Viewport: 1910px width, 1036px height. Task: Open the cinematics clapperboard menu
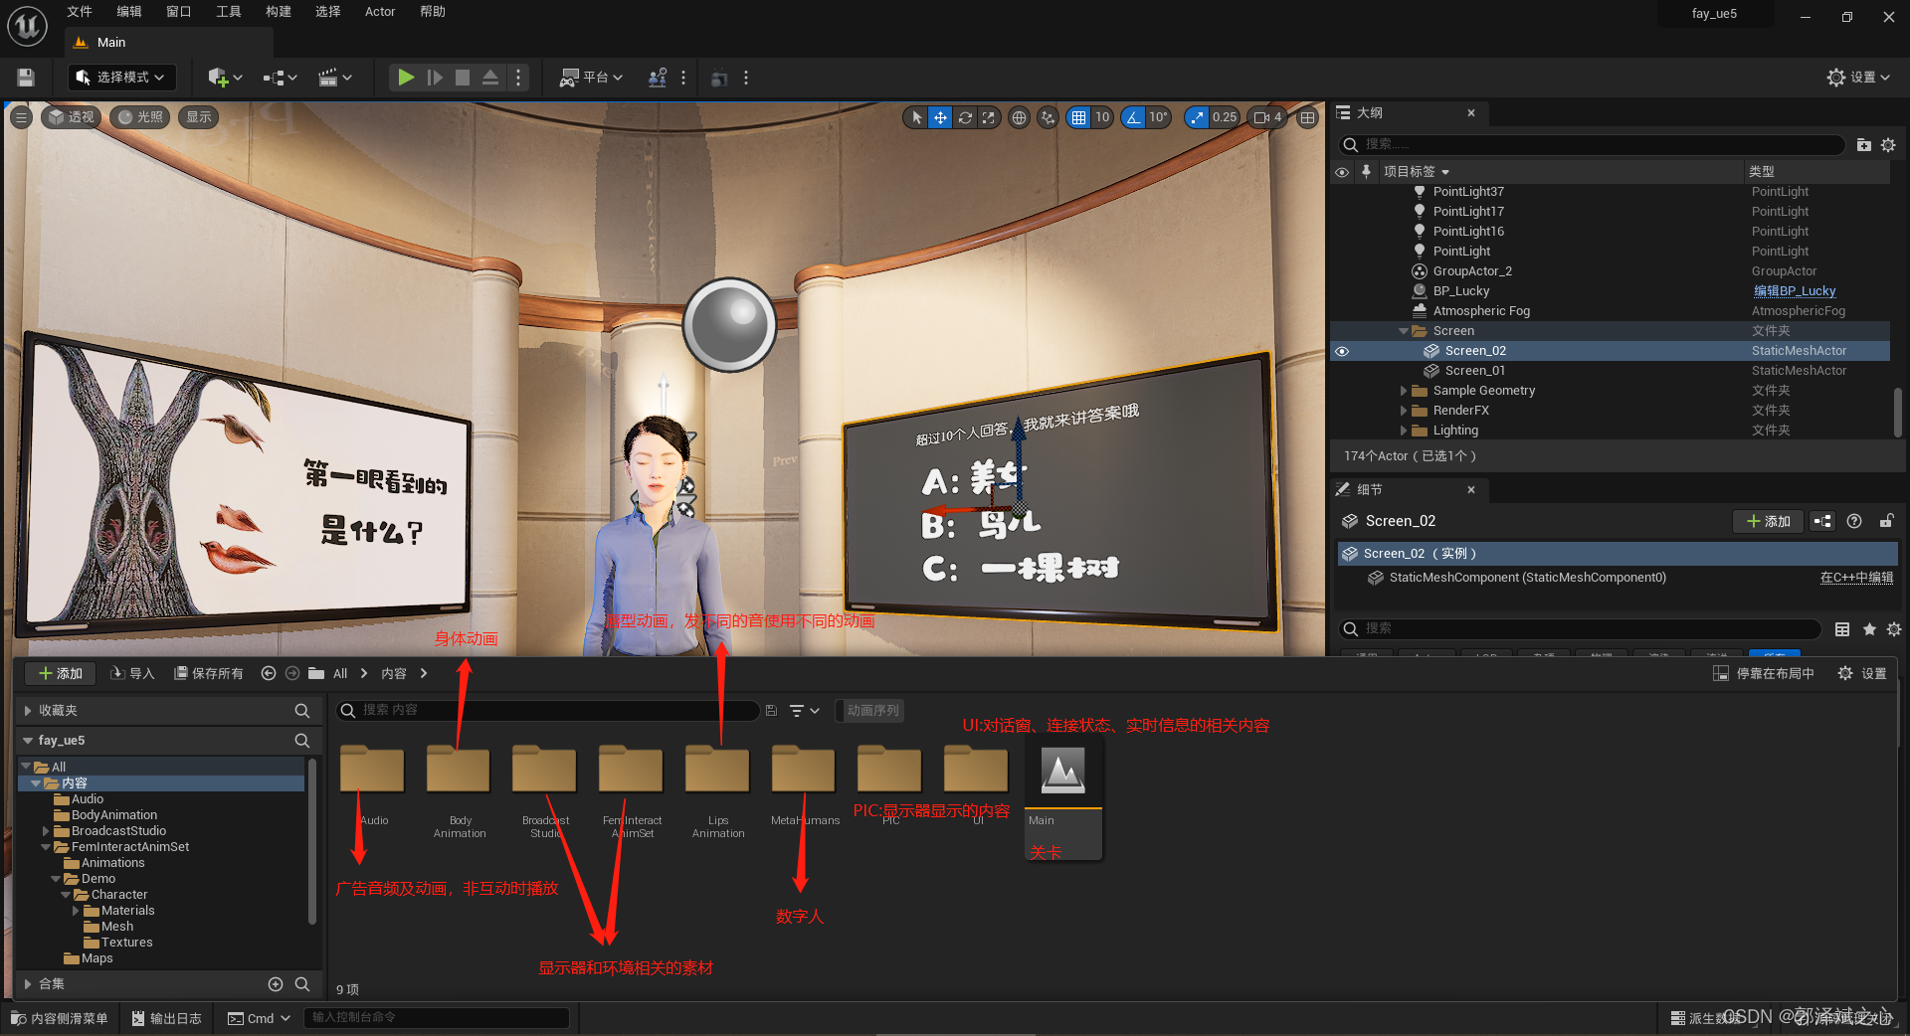(x=335, y=78)
